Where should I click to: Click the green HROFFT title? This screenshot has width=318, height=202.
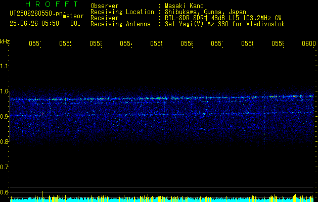(x=52, y=4)
